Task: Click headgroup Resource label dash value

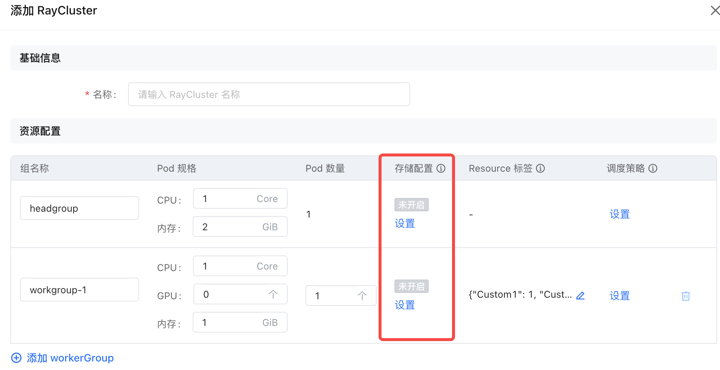Action: pyautogui.click(x=471, y=215)
